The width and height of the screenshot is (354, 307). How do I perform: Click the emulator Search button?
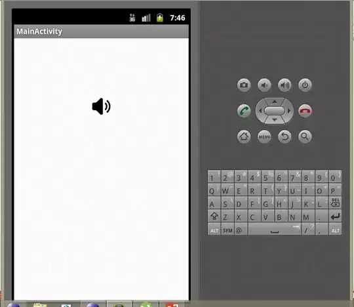[x=305, y=136]
